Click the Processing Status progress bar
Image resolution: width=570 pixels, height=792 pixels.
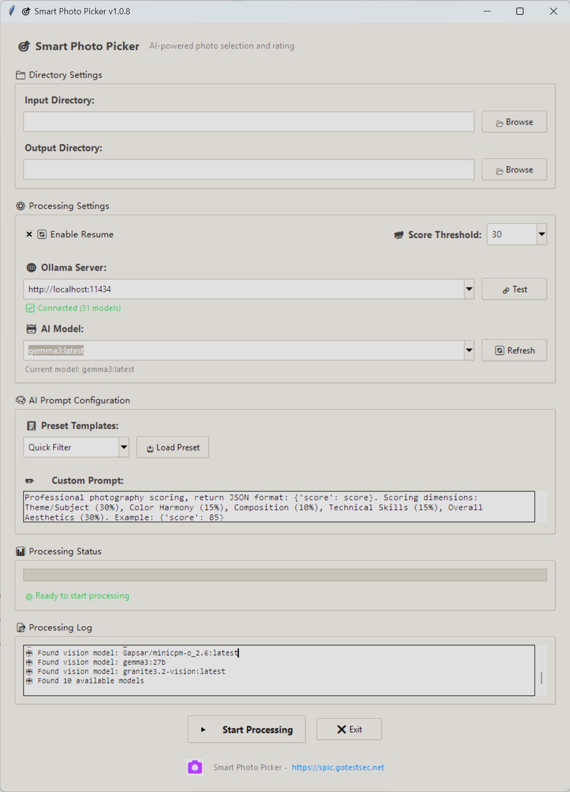(x=285, y=575)
